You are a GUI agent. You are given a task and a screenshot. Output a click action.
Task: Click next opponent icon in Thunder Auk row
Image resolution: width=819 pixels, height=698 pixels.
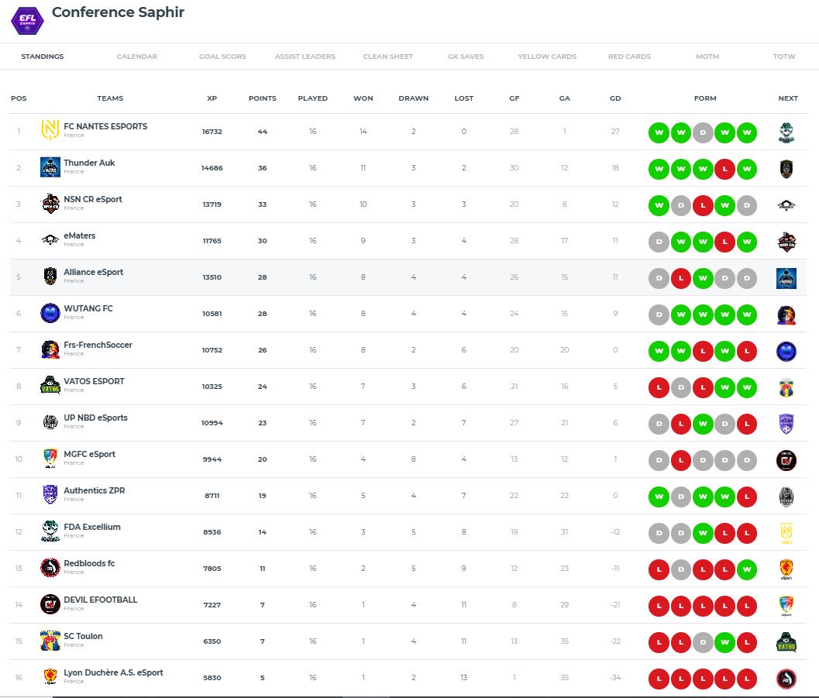(786, 169)
